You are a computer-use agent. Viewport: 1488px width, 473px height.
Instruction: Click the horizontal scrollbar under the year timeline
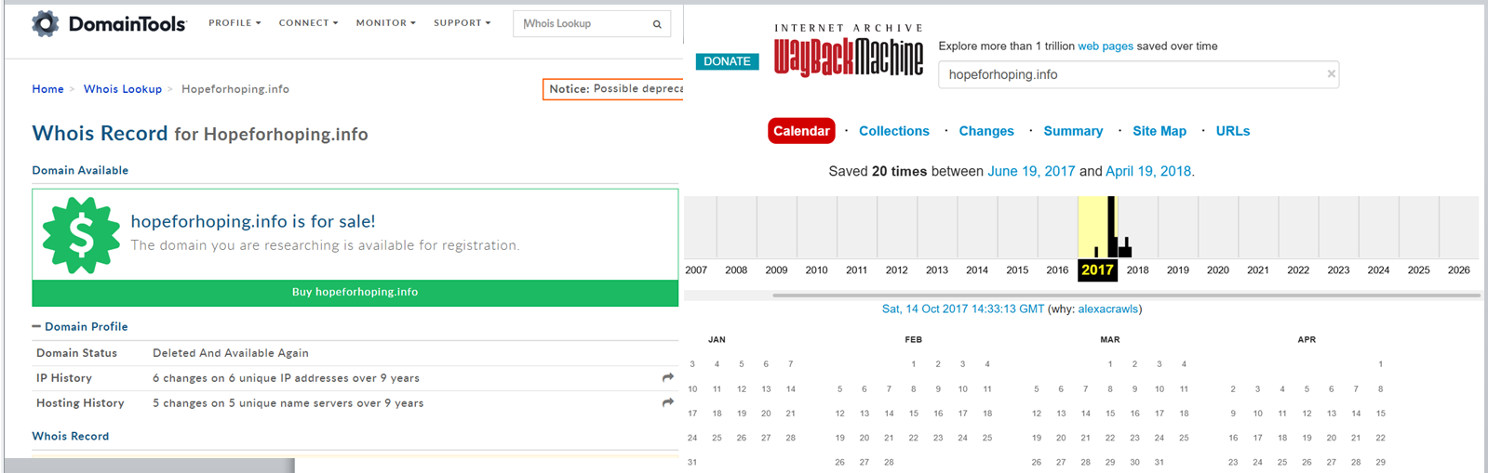pos(1126,296)
